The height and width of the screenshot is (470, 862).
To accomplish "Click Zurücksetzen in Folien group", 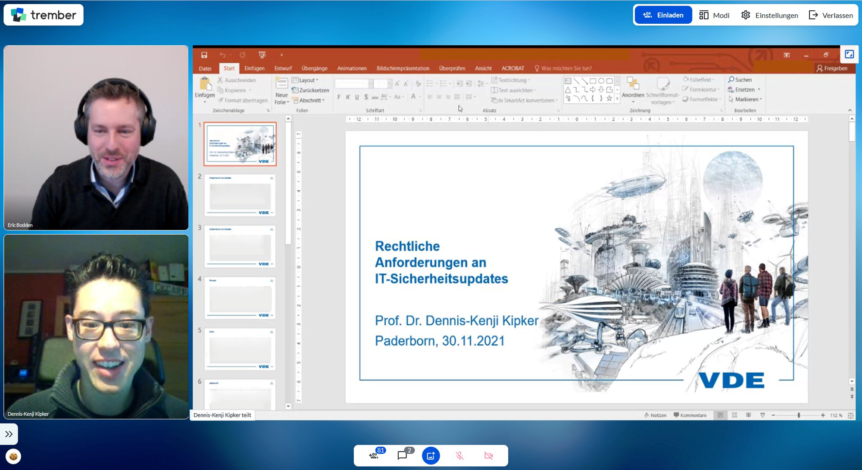I will (310, 90).
